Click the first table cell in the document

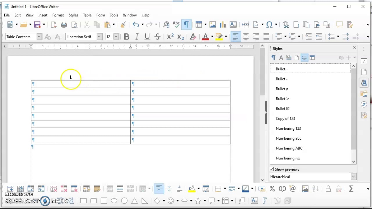click(x=81, y=84)
